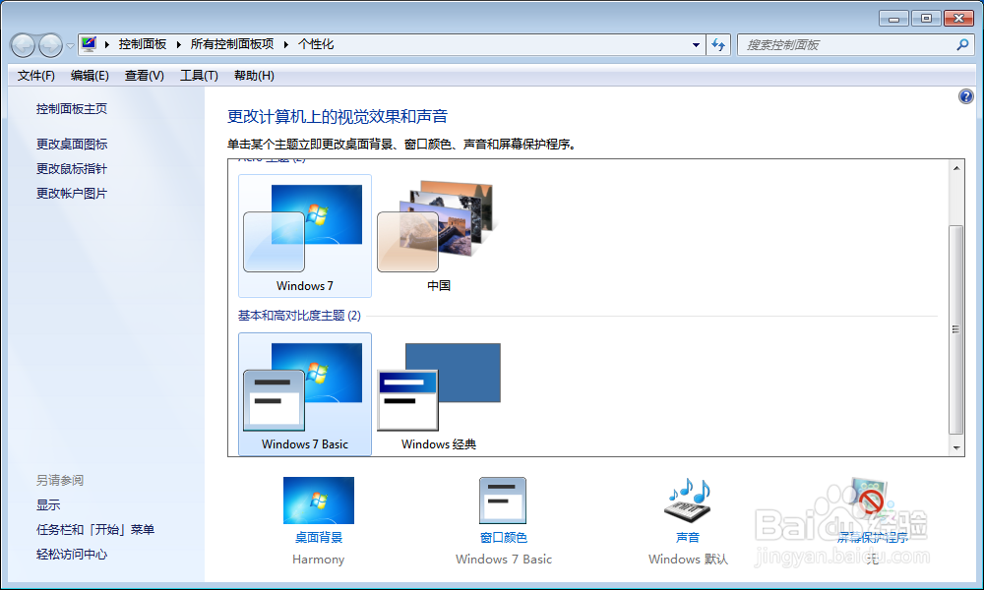Screen dimensions: 984x590
Task: Minimize the 个性化 window
Action: tap(893, 19)
